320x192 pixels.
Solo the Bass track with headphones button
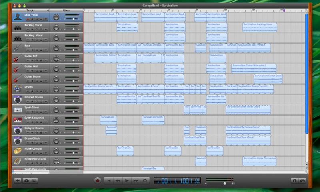click(36, 50)
